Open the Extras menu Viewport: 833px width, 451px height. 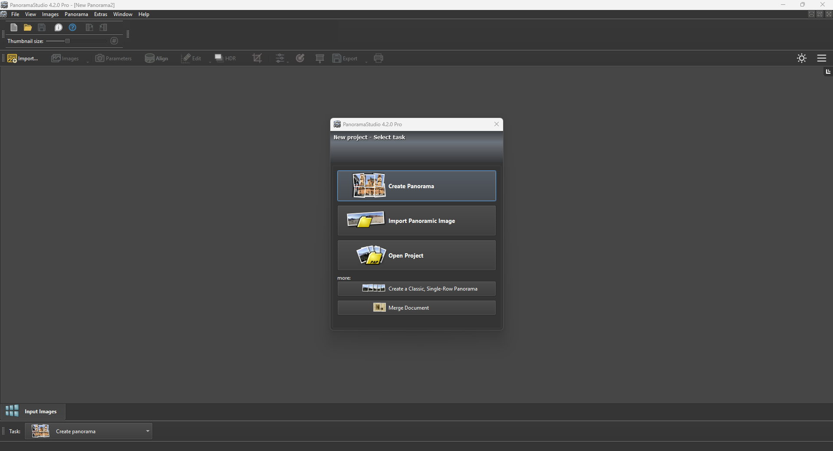pos(101,14)
